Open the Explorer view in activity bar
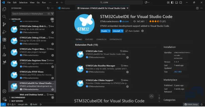 click(4, 9)
